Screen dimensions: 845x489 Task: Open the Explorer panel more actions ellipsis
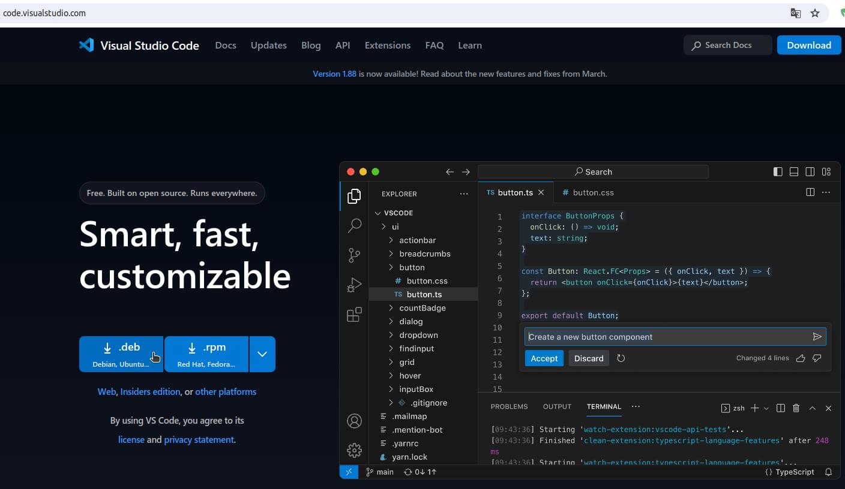pos(464,194)
